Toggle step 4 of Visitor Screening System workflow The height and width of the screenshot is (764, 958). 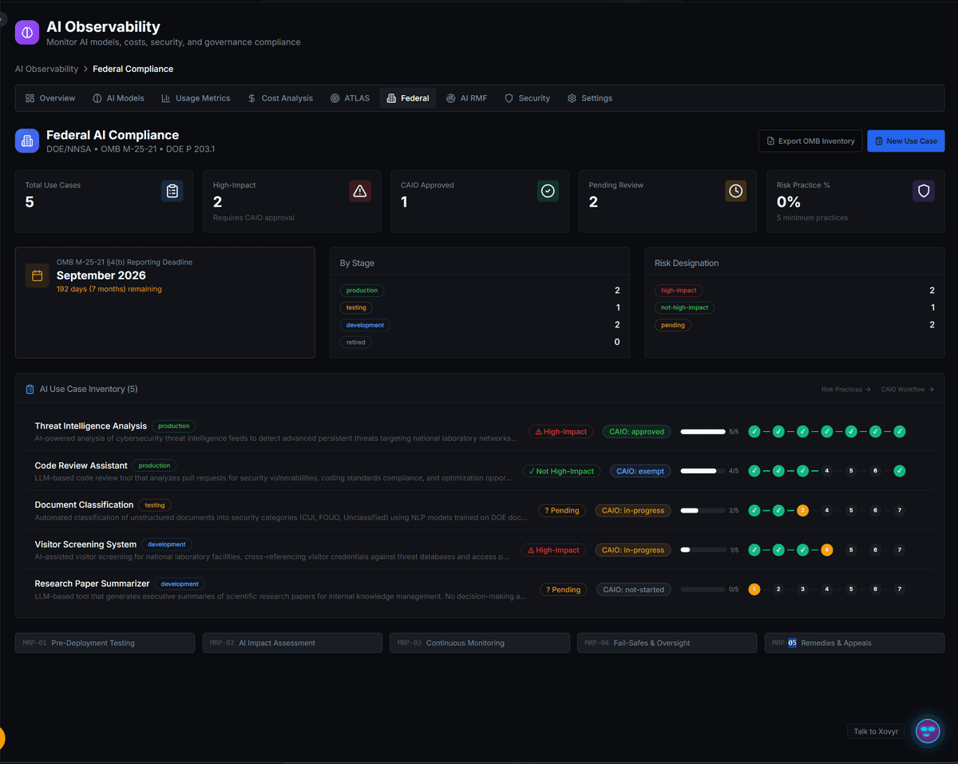click(827, 549)
